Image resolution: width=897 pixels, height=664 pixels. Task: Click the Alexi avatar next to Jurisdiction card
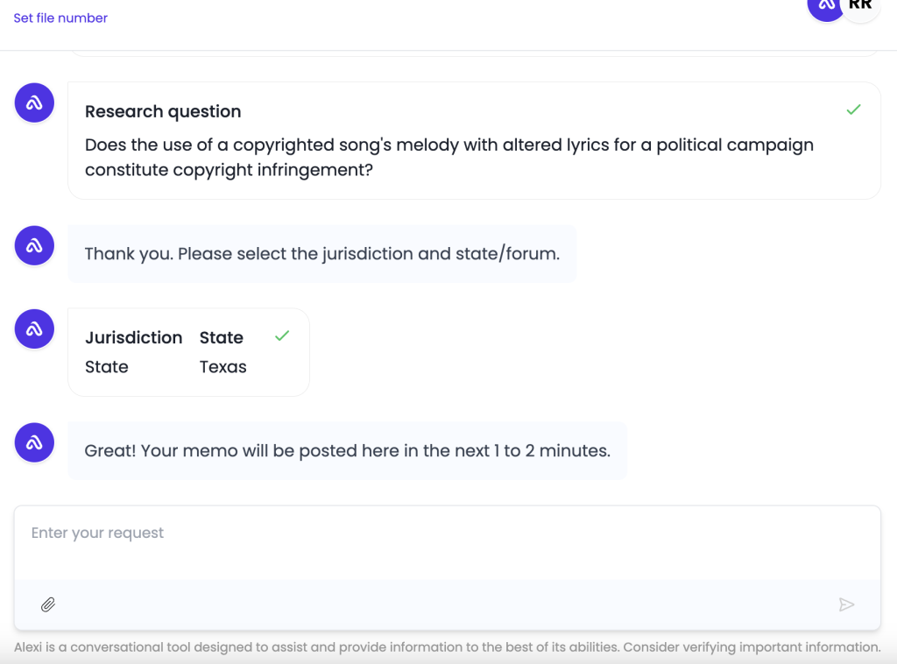coord(35,329)
